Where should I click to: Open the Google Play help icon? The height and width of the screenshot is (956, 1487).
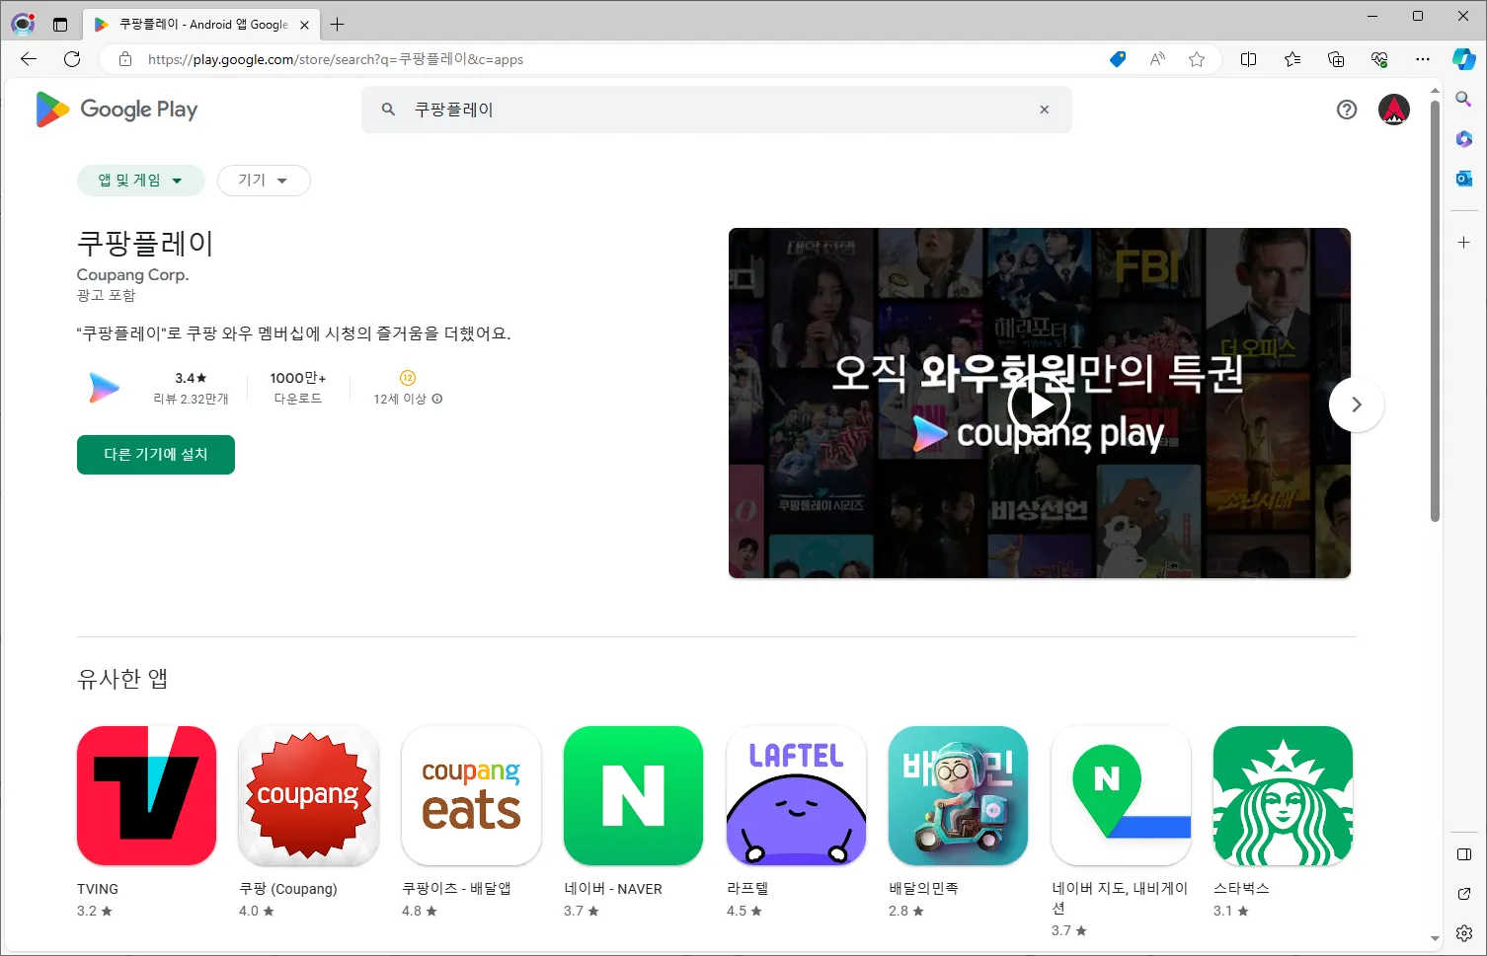1347,110
